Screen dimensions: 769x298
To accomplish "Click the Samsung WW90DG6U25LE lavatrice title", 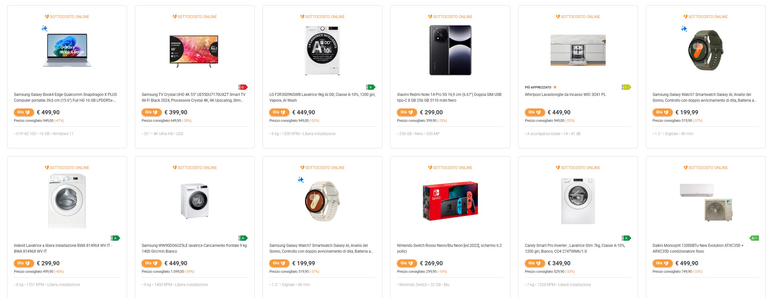I will tap(194, 248).
